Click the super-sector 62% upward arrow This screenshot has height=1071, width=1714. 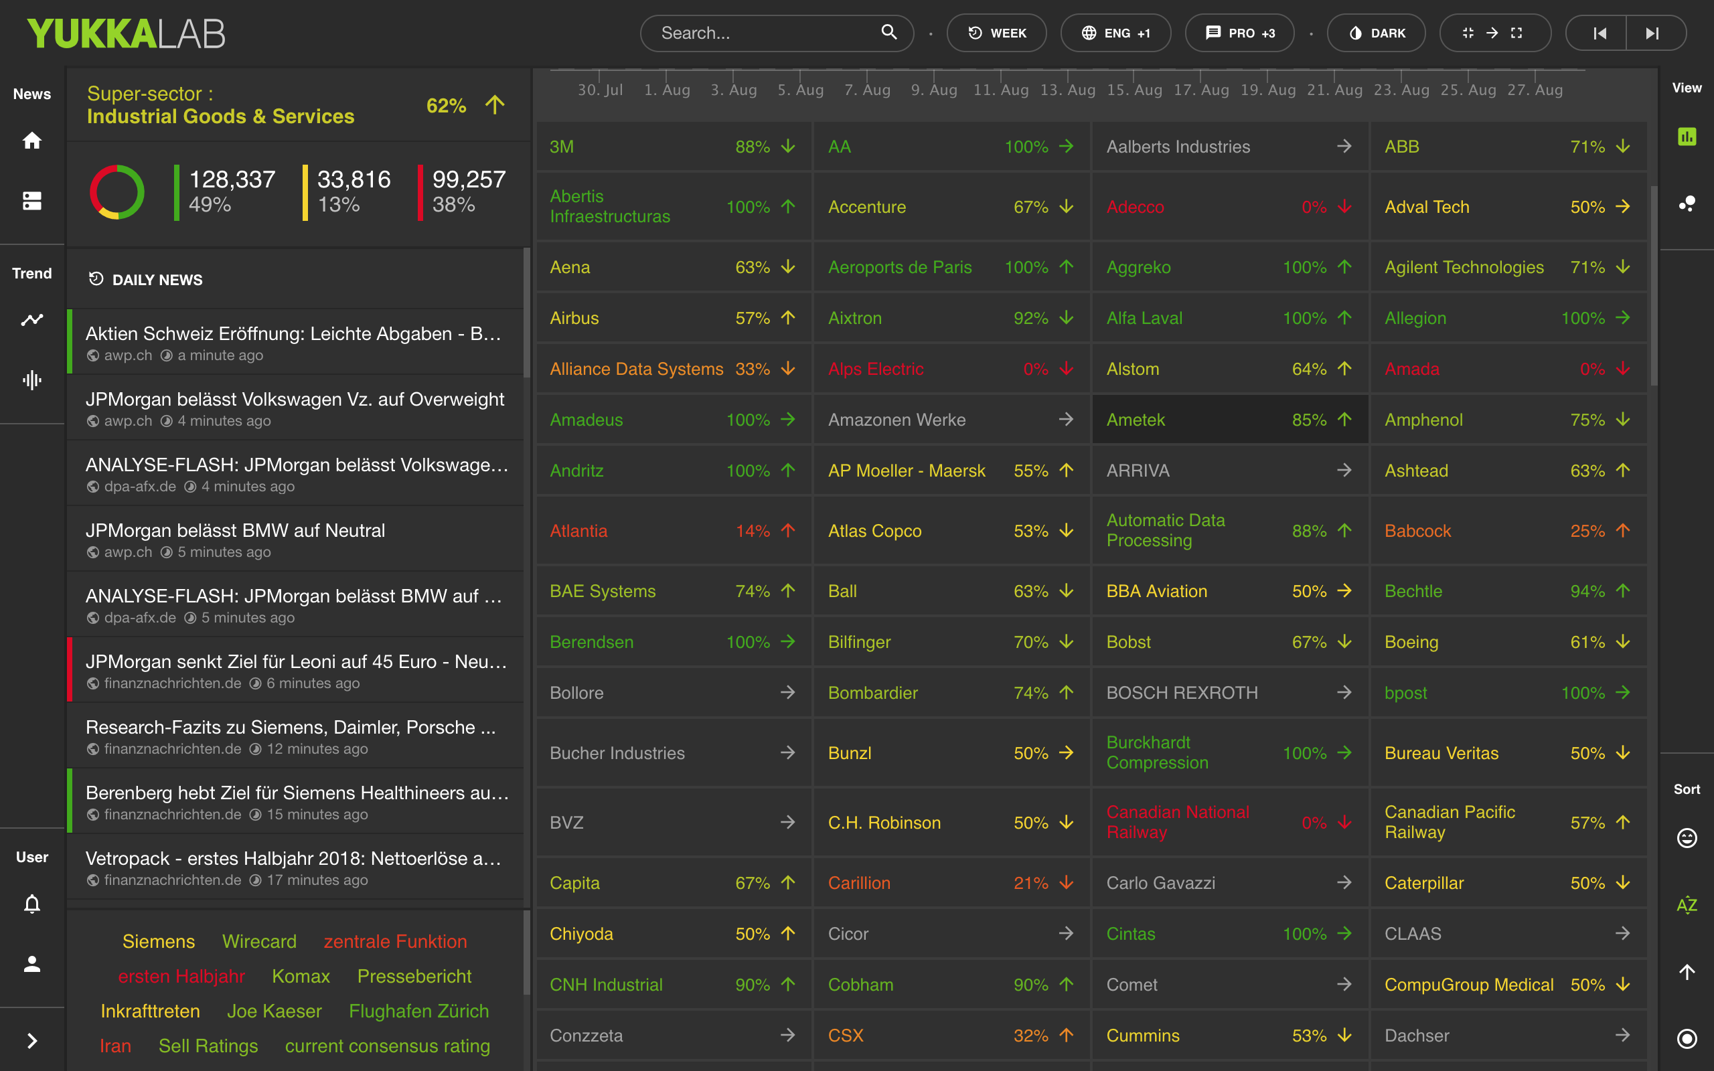pos(495,105)
